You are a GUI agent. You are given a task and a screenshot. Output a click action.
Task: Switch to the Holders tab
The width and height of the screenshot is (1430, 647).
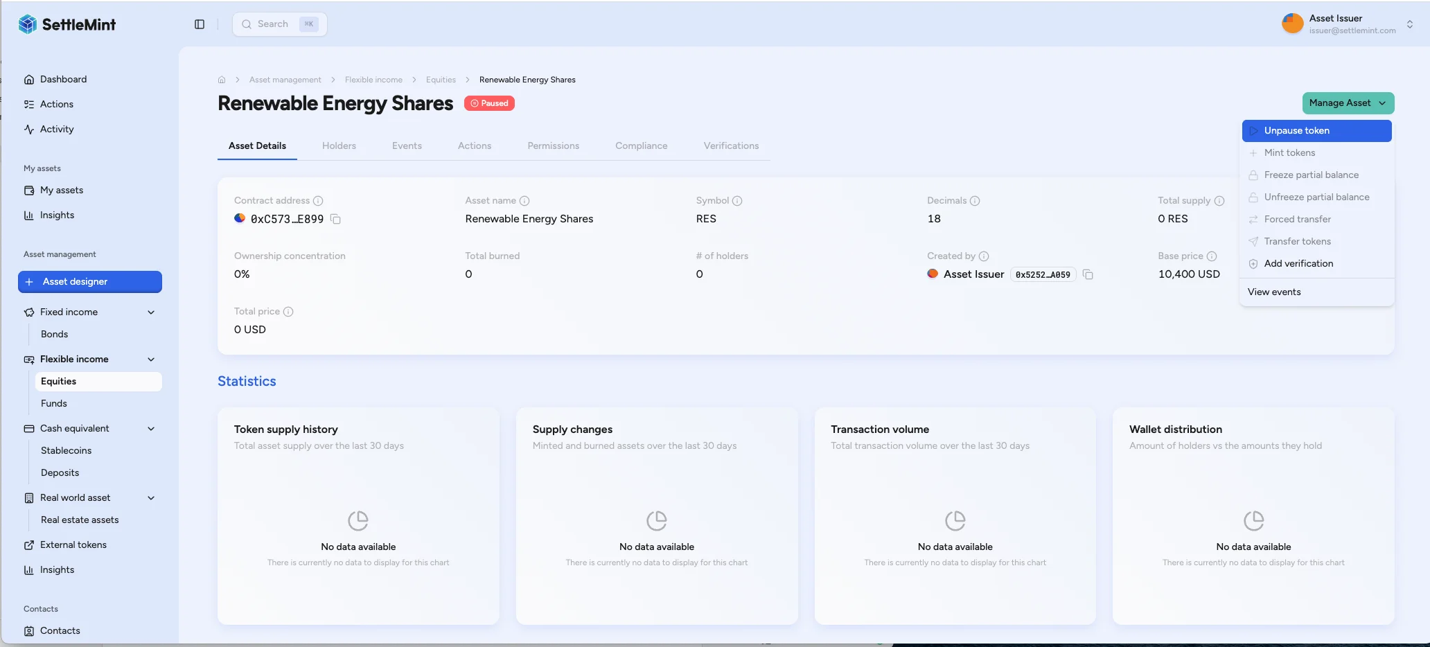click(x=339, y=146)
